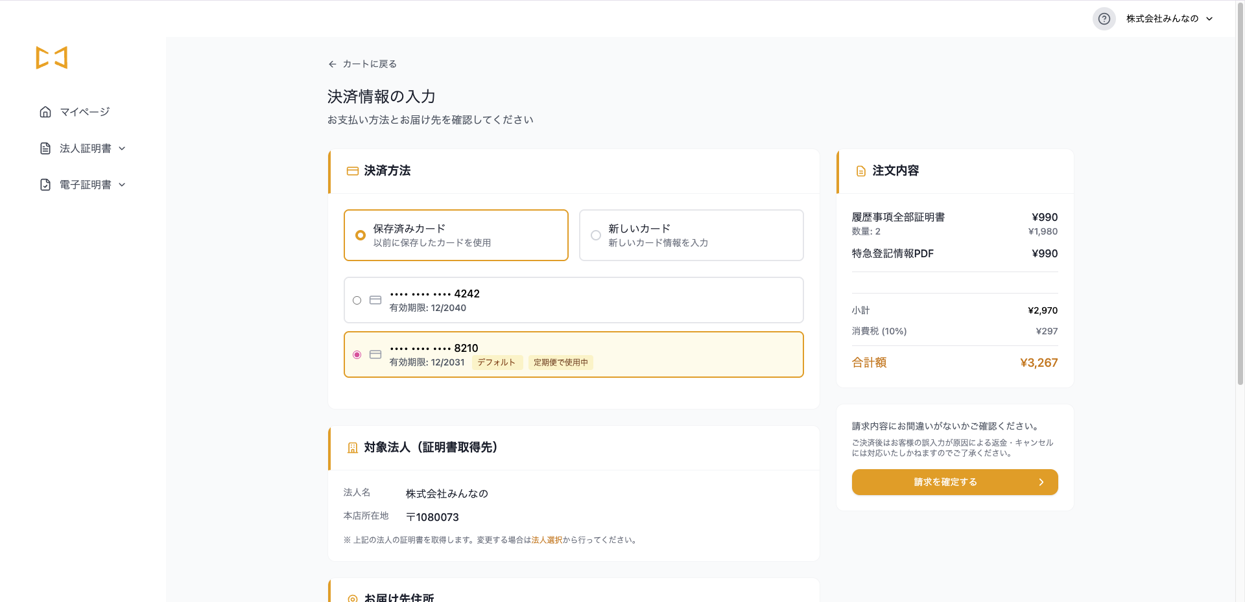Viewport: 1245px width, 602px height.
Task: Click the home icon beside マイページ
Action: (45, 112)
